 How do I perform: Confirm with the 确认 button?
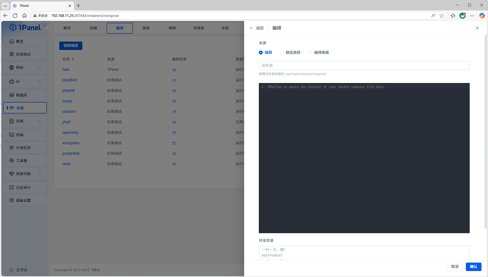[x=473, y=267]
